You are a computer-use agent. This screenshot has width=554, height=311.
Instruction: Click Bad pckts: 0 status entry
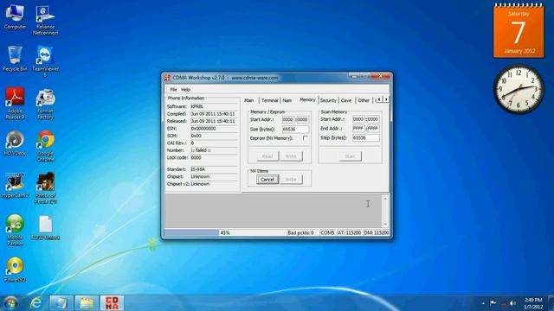coord(301,232)
